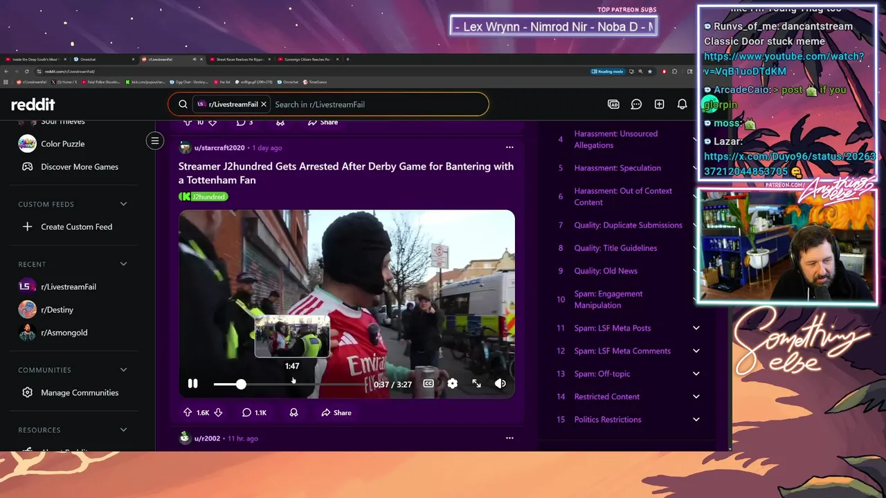
Task: Open the J2hundred arrest post title
Action: pos(346,173)
